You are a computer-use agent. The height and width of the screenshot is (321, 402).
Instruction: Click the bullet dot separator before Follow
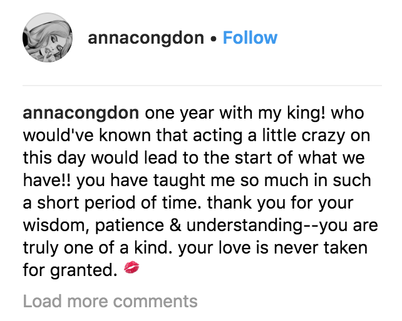214,39
